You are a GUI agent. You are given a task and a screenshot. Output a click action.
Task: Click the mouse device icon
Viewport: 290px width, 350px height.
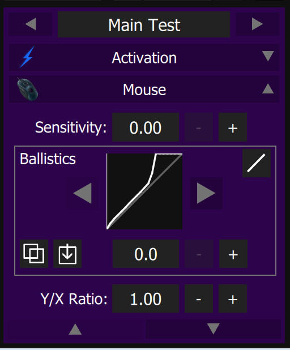(x=27, y=89)
